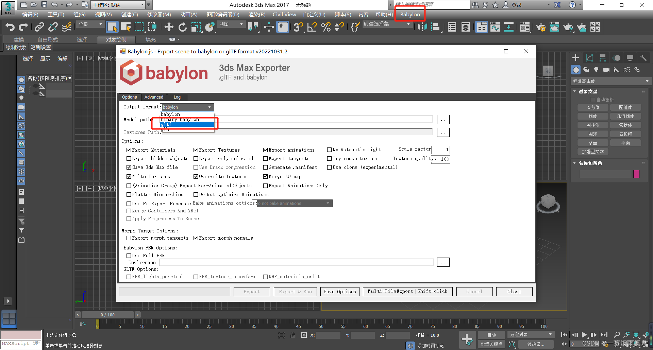653x350 pixels.
Task: Toggle Percent Snap tool
Action: coord(326,27)
